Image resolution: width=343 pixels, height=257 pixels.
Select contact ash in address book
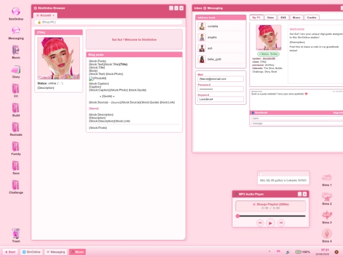click(x=220, y=48)
